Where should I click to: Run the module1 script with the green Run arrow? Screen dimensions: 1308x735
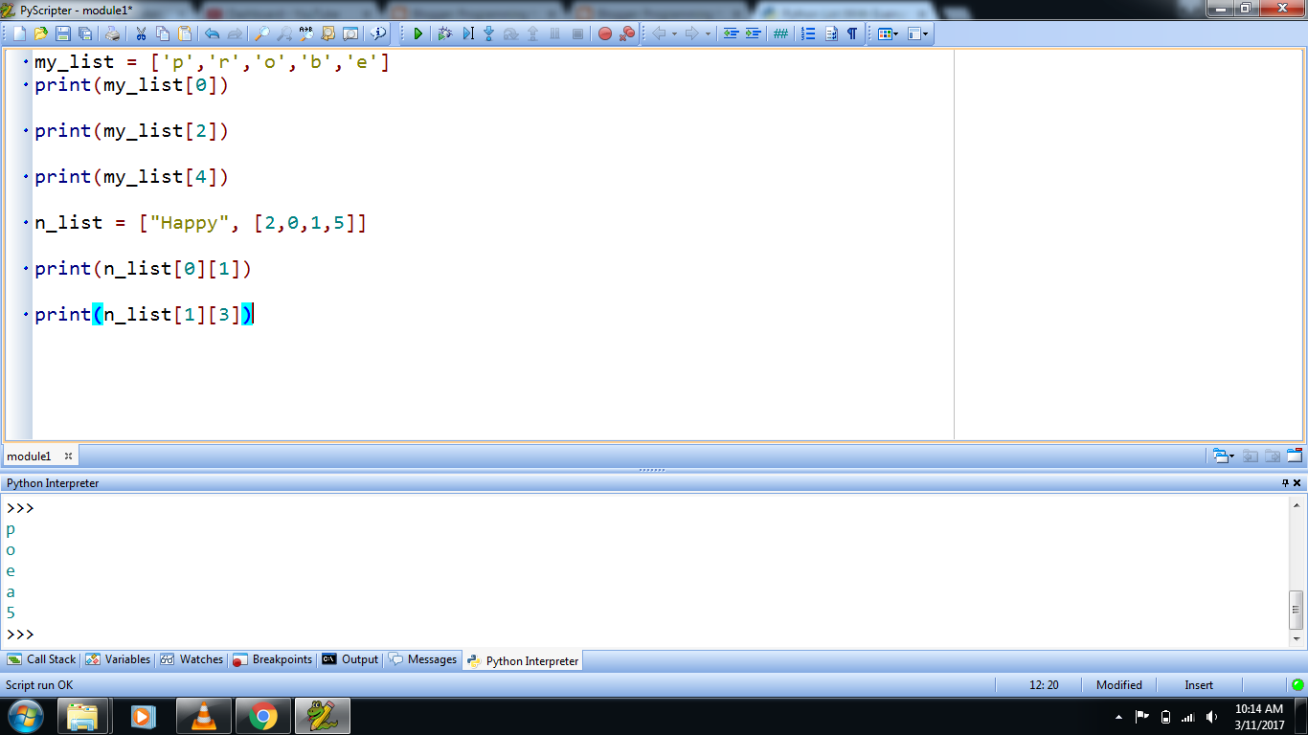pos(417,33)
